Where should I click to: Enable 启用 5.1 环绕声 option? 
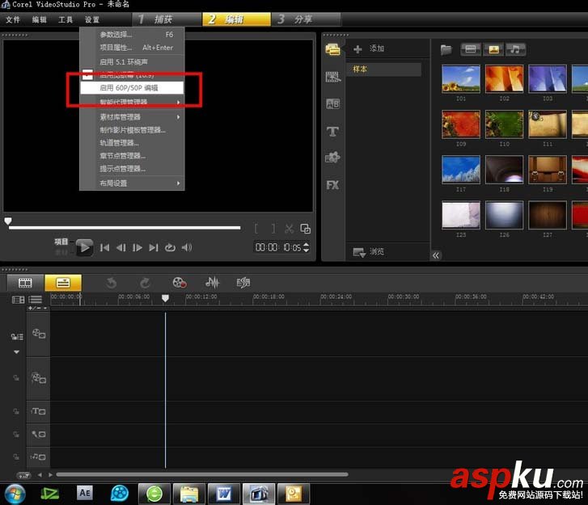pyautogui.click(x=132, y=62)
